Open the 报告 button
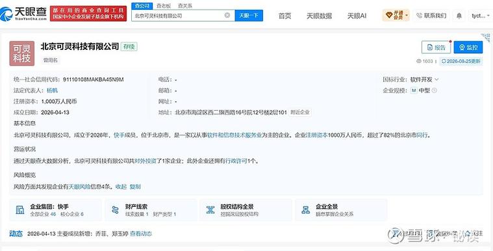Viewport: 493px width, 251px height. pos(436,47)
